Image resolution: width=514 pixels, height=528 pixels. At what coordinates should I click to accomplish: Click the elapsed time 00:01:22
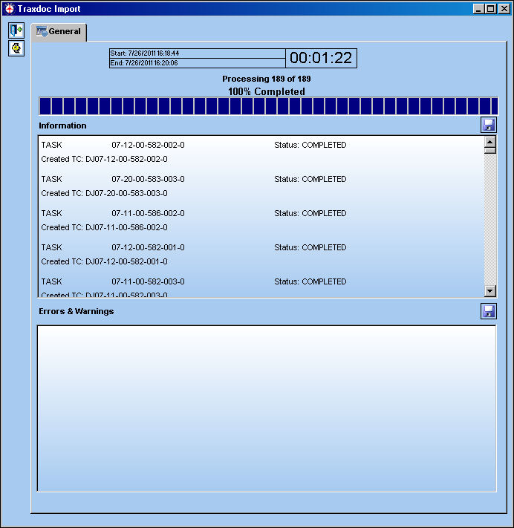click(321, 58)
